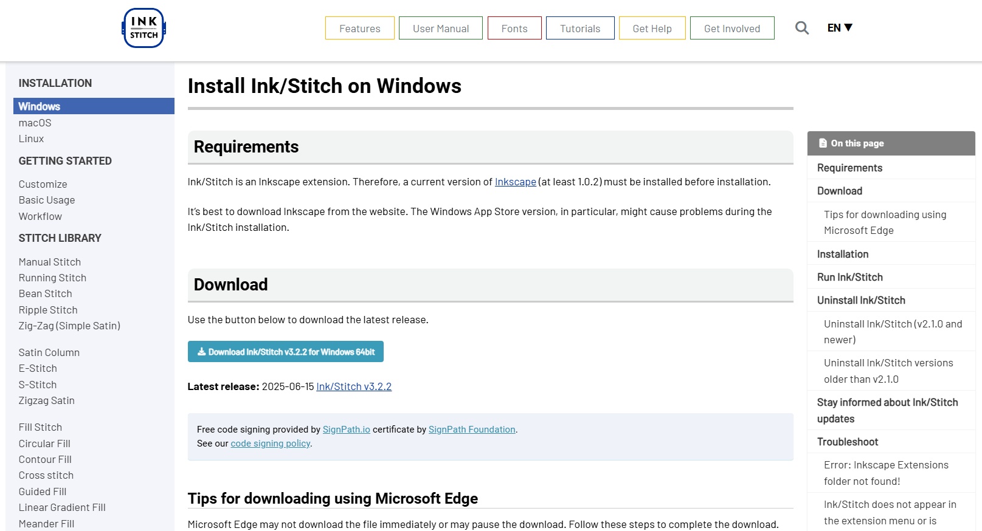Open the Get Help menu
The height and width of the screenshot is (531, 982).
coord(652,28)
